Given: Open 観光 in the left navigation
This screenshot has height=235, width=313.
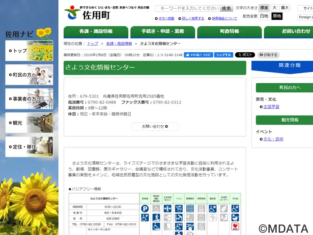Looking at the screenshot, I should 29,123.
